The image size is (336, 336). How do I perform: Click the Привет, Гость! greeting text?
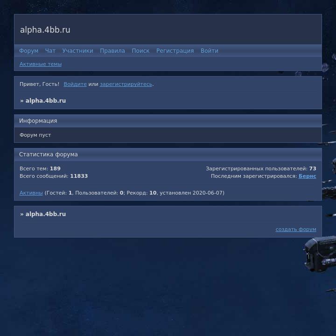39,84
